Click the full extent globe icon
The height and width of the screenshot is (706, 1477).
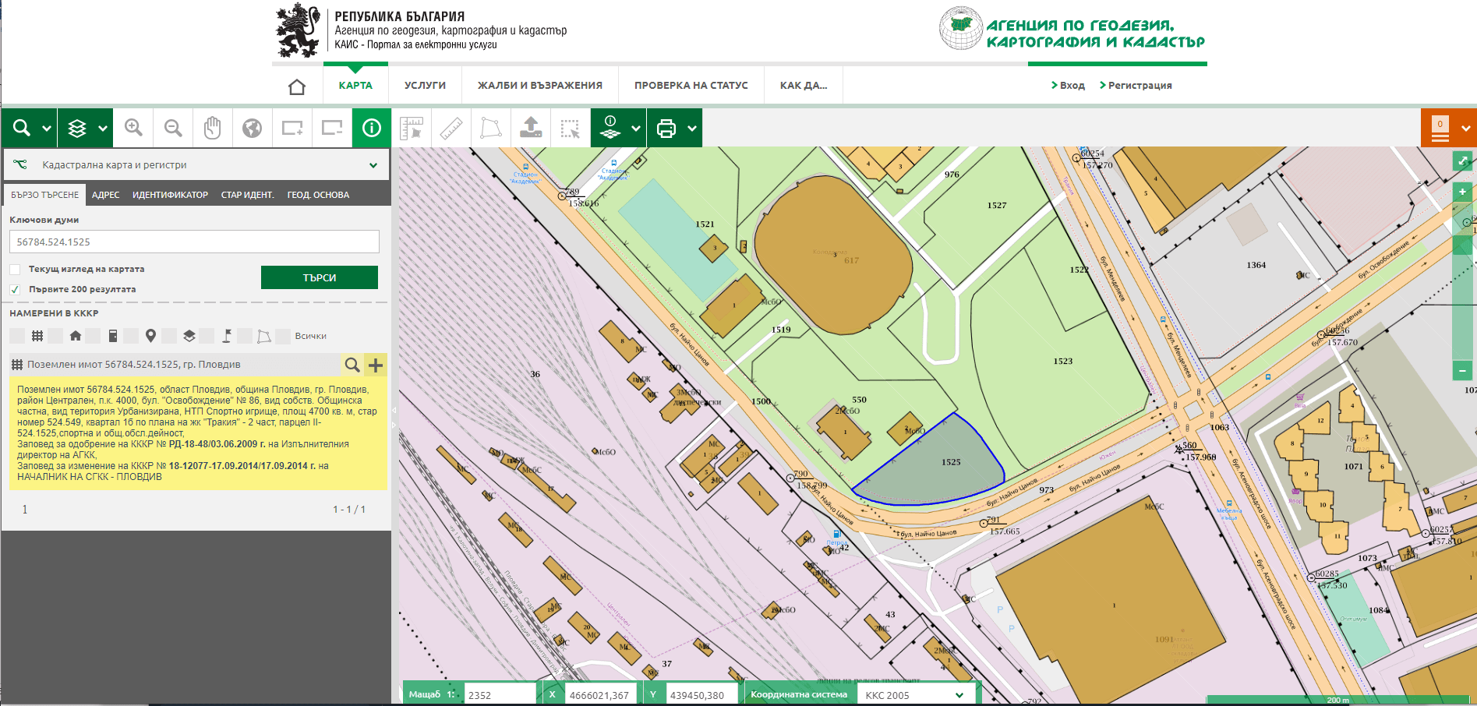(252, 128)
